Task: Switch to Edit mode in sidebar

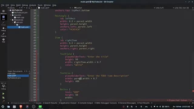Action: [3, 18]
